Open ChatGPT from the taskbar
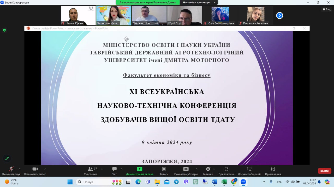 pyautogui.click(x=195, y=182)
